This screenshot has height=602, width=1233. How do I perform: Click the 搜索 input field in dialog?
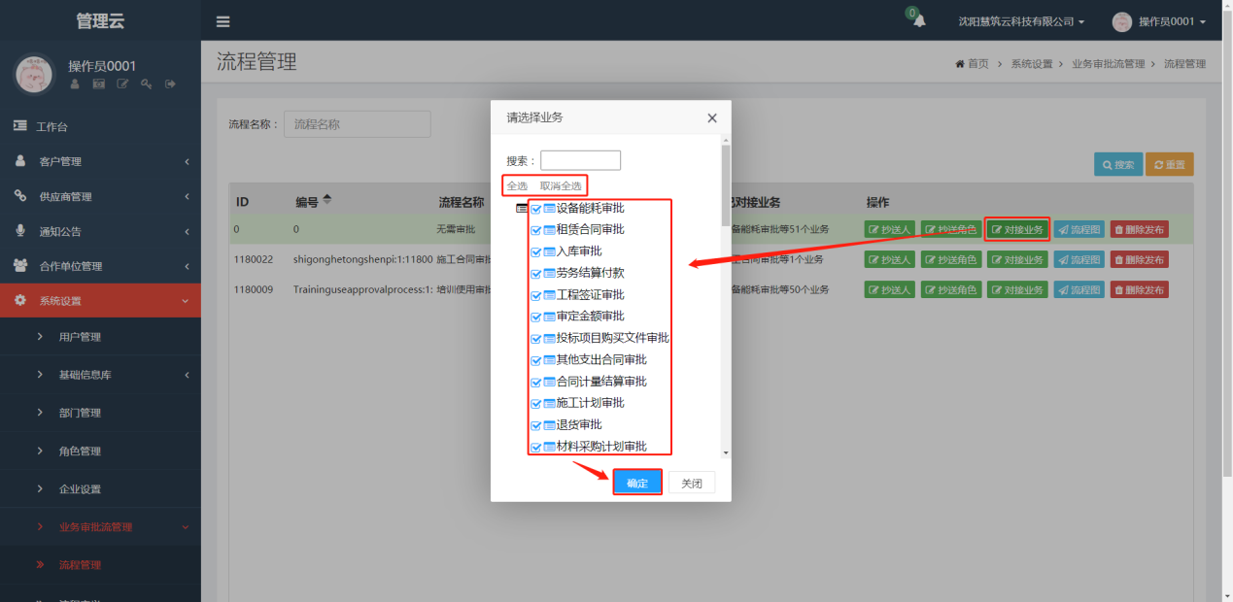pyautogui.click(x=580, y=160)
